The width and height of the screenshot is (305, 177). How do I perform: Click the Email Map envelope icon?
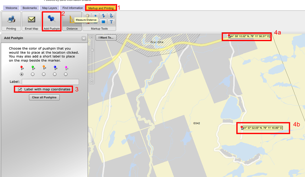click(31, 19)
